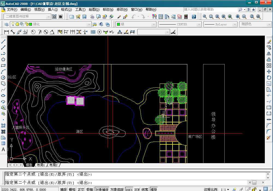Screen dimensions: 273x191
Task: Open the 编辑(E) menu
Action: (x=26, y=10)
